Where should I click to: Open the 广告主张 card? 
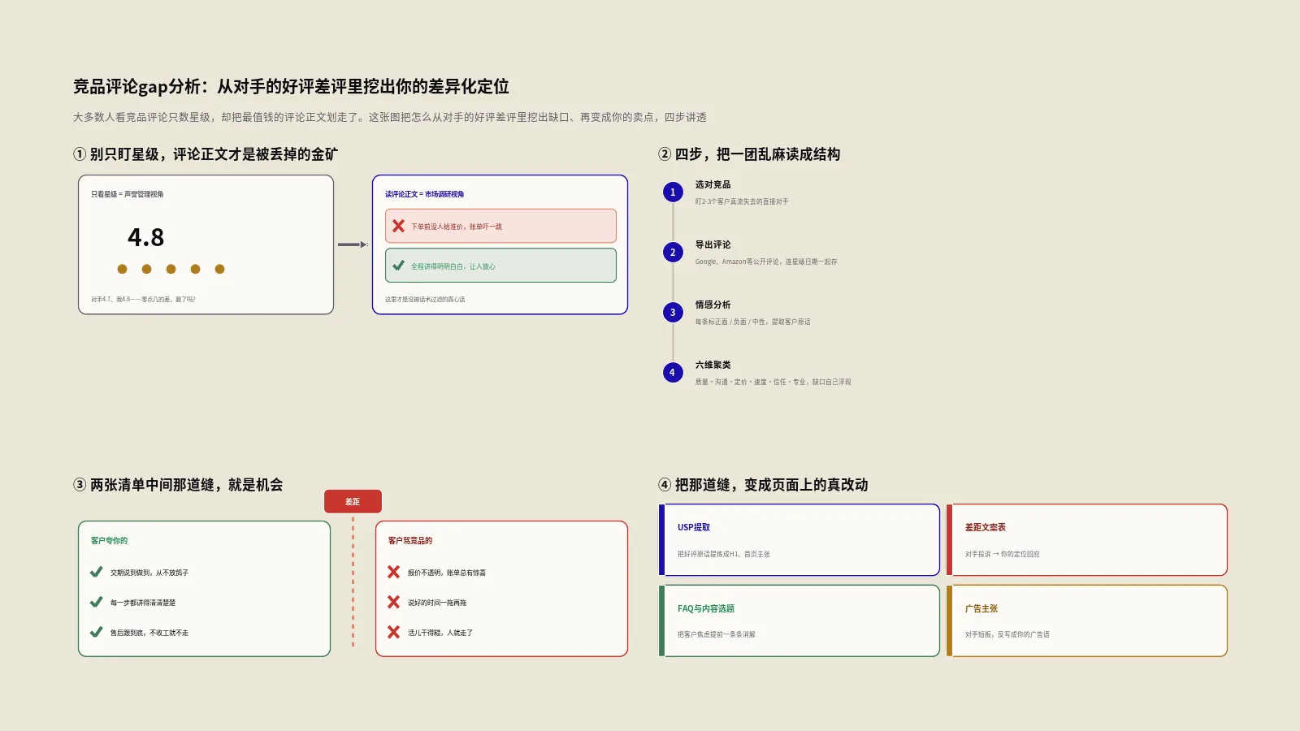click(1087, 621)
